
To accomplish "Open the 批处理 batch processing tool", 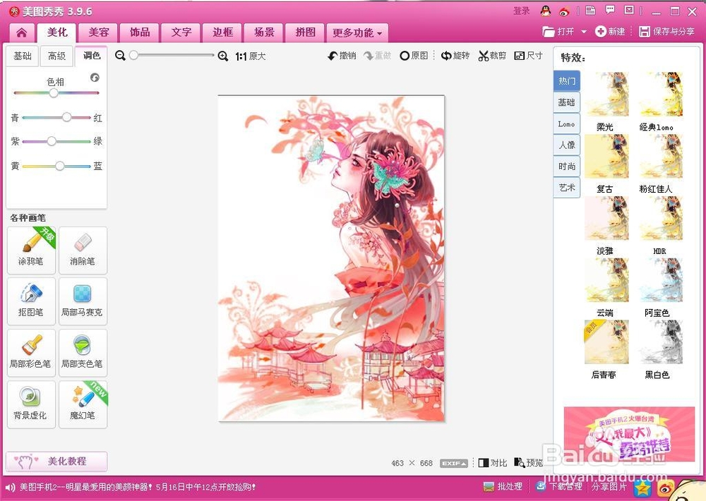I will pos(503,487).
